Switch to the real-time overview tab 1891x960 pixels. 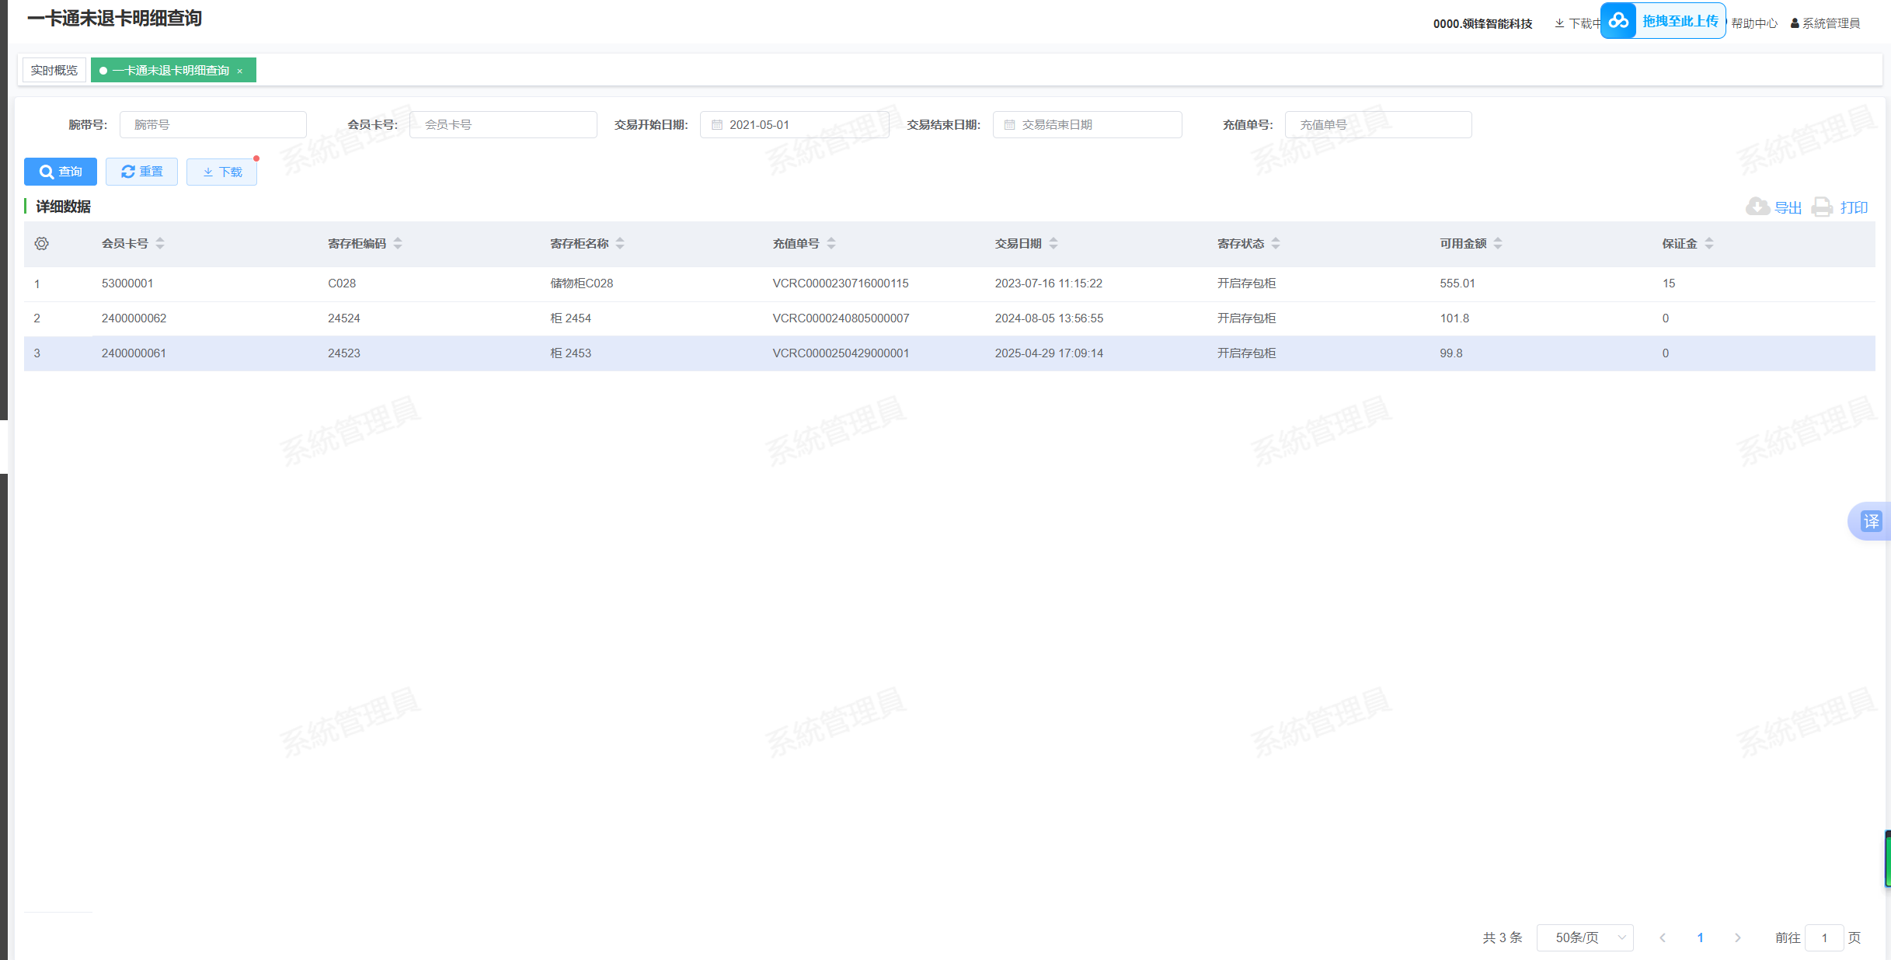(x=54, y=71)
